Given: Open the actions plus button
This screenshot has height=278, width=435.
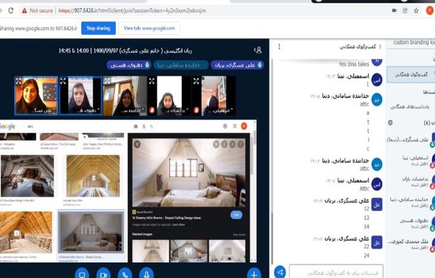Looking at the screenshot, I should click(254, 274).
